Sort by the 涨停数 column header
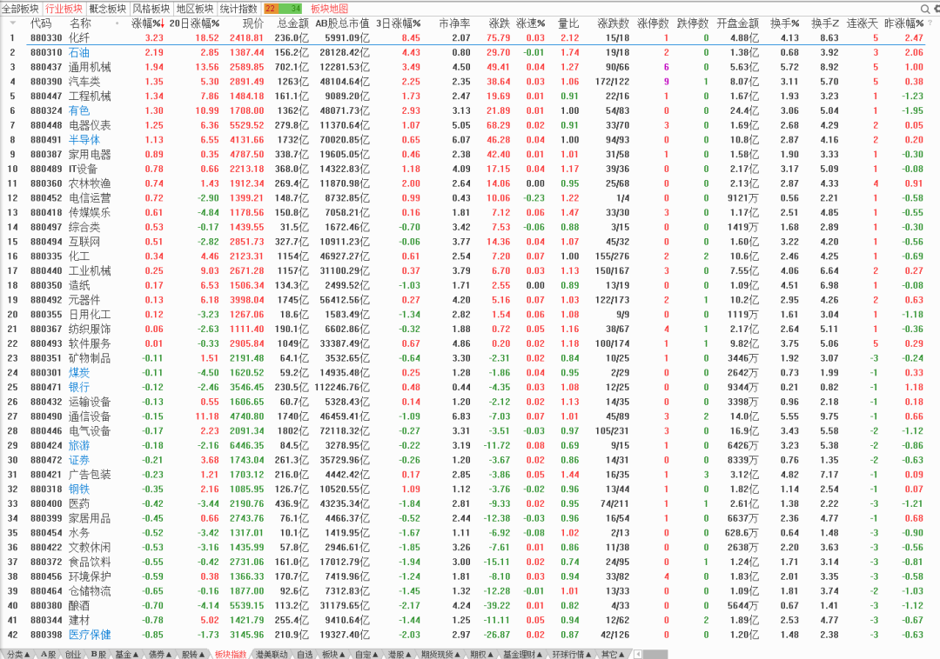The width and height of the screenshot is (940, 659). (x=653, y=23)
